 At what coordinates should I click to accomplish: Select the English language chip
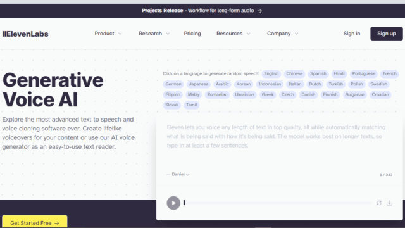[x=271, y=74]
